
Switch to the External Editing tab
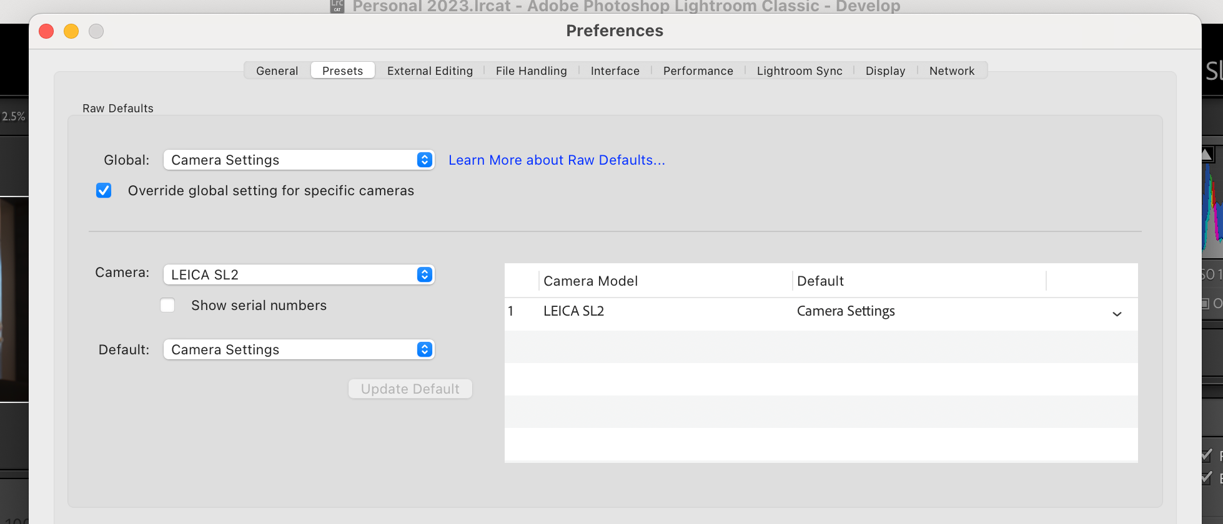point(430,70)
